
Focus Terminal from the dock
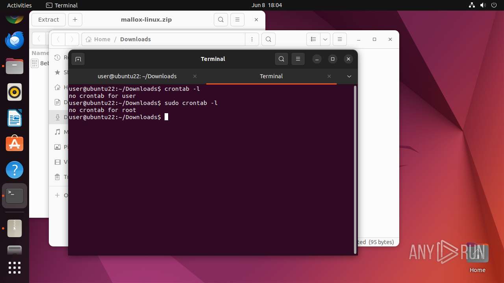pyautogui.click(x=15, y=196)
